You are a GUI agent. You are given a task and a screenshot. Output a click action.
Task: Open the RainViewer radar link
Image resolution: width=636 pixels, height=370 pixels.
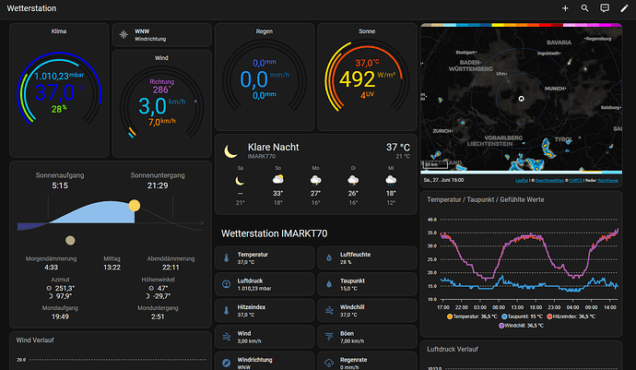pyautogui.click(x=608, y=180)
